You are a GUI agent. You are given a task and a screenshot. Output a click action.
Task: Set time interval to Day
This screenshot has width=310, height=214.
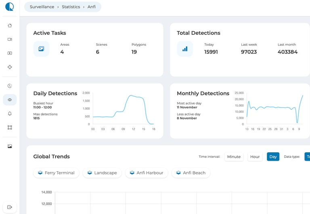[x=273, y=157]
